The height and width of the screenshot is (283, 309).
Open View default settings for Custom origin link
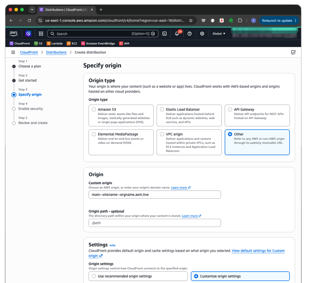click(x=258, y=251)
